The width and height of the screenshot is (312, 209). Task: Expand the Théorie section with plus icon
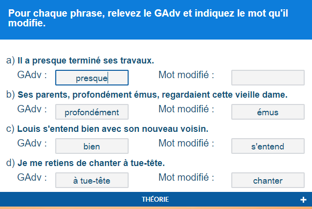(x=303, y=200)
